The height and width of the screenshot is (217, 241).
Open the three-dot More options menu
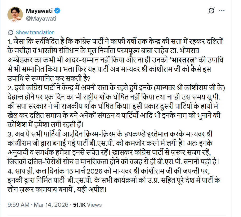222,11
